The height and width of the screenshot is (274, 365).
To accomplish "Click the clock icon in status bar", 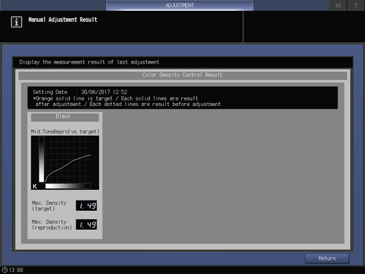I will (x=5, y=270).
